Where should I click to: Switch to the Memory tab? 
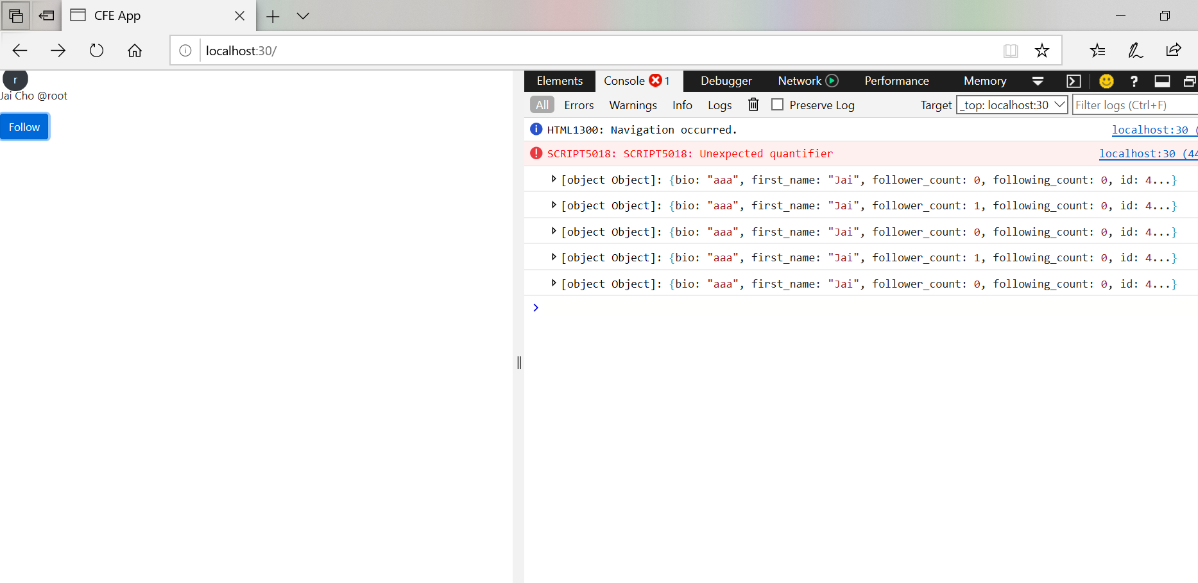click(x=985, y=81)
